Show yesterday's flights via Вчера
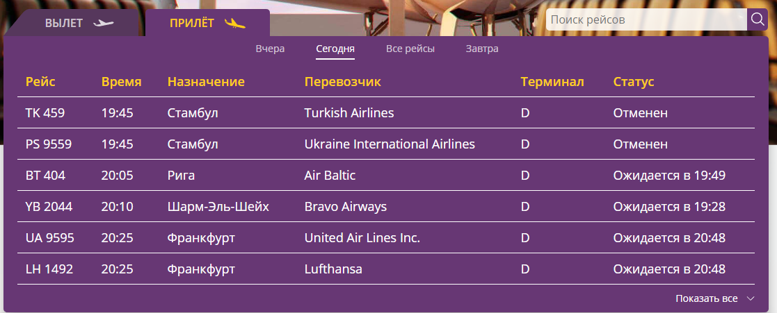Image resolution: width=777 pixels, height=313 pixels. tap(270, 49)
